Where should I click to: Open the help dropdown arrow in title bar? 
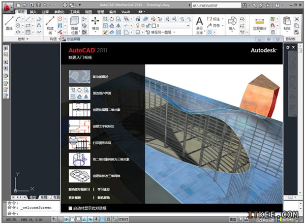(x=282, y=6)
